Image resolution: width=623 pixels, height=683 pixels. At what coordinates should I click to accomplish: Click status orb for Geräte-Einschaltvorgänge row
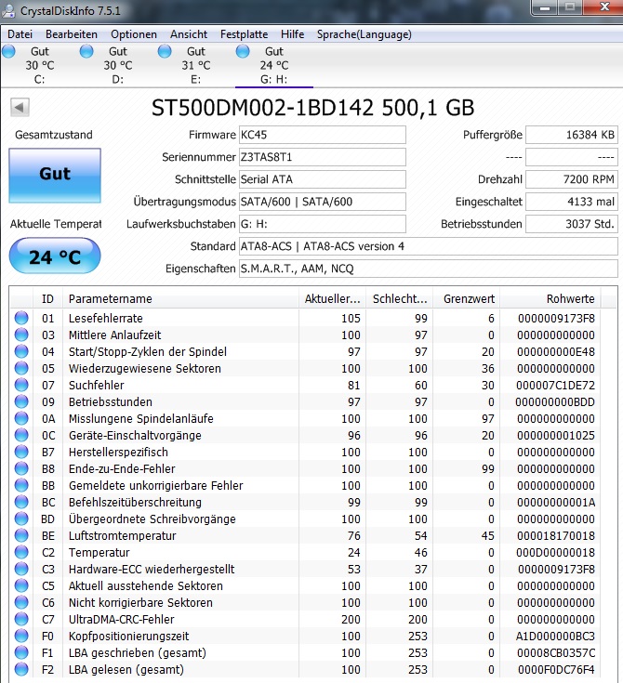(21, 435)
